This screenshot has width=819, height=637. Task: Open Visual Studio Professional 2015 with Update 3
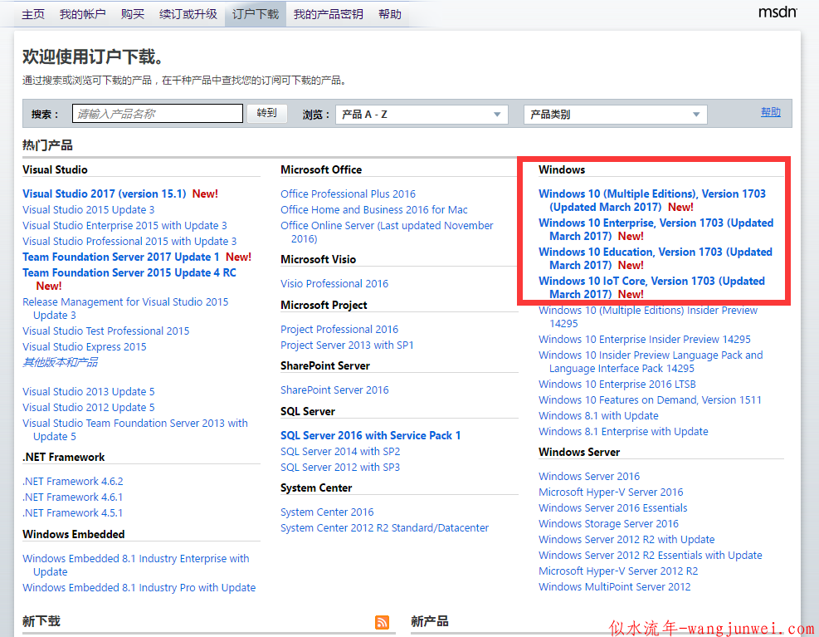click(x=129, y=241)
